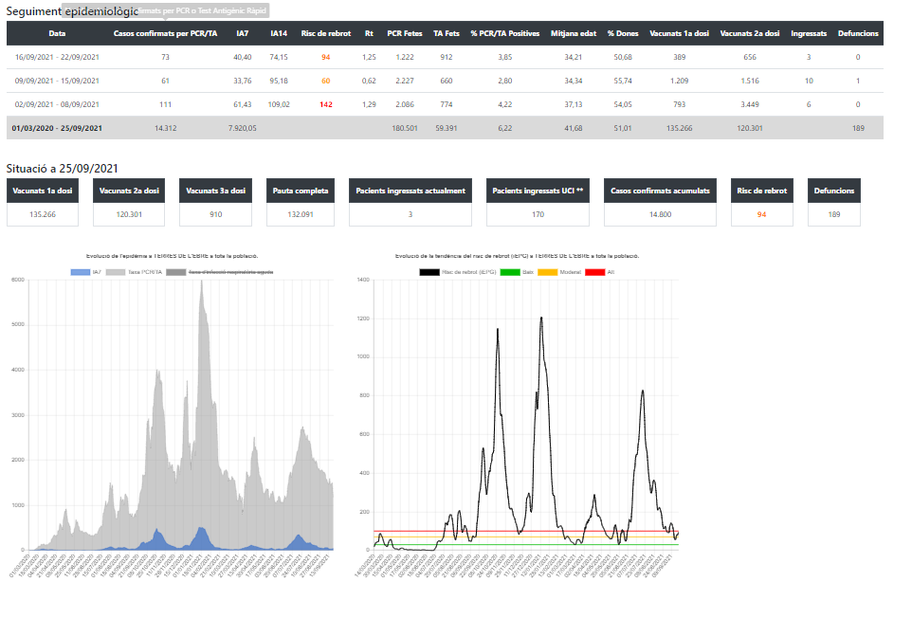Click the confirmed cases value 73

165,57
